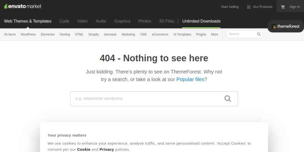
Task: Open Start Selling link
Action: pos(230,7)
